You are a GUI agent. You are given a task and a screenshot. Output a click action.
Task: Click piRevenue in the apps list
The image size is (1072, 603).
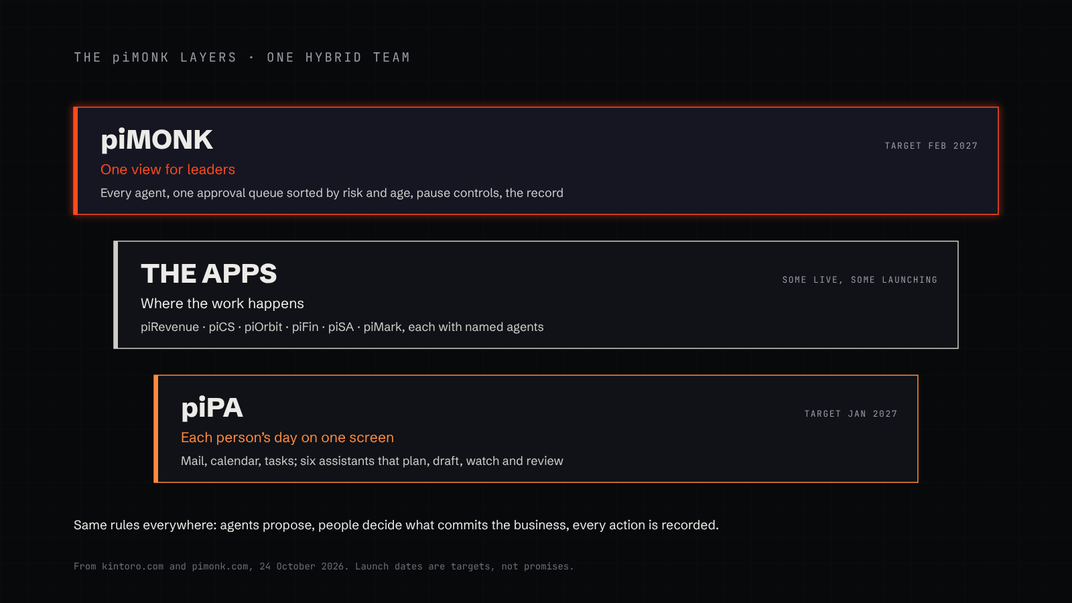tap(170, 327)
